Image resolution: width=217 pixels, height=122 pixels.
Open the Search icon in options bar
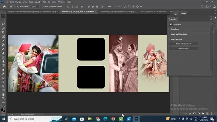coord(202,7)
